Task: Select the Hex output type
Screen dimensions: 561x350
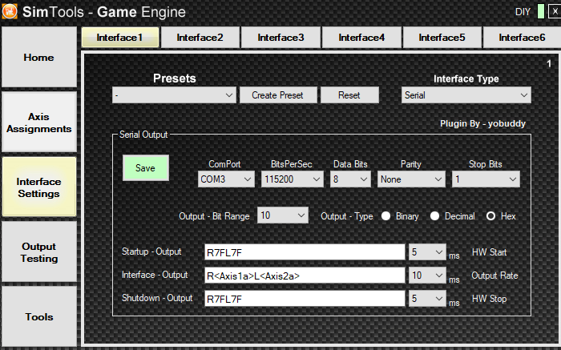Action: coord(490,216)
